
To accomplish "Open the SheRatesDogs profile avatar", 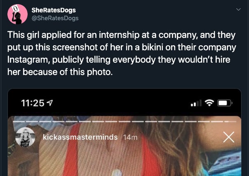I will point(17,14).
